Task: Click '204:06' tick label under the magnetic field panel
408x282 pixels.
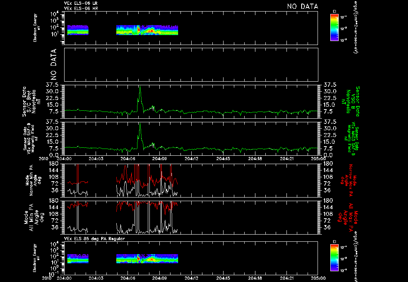Action: (127, 159)
